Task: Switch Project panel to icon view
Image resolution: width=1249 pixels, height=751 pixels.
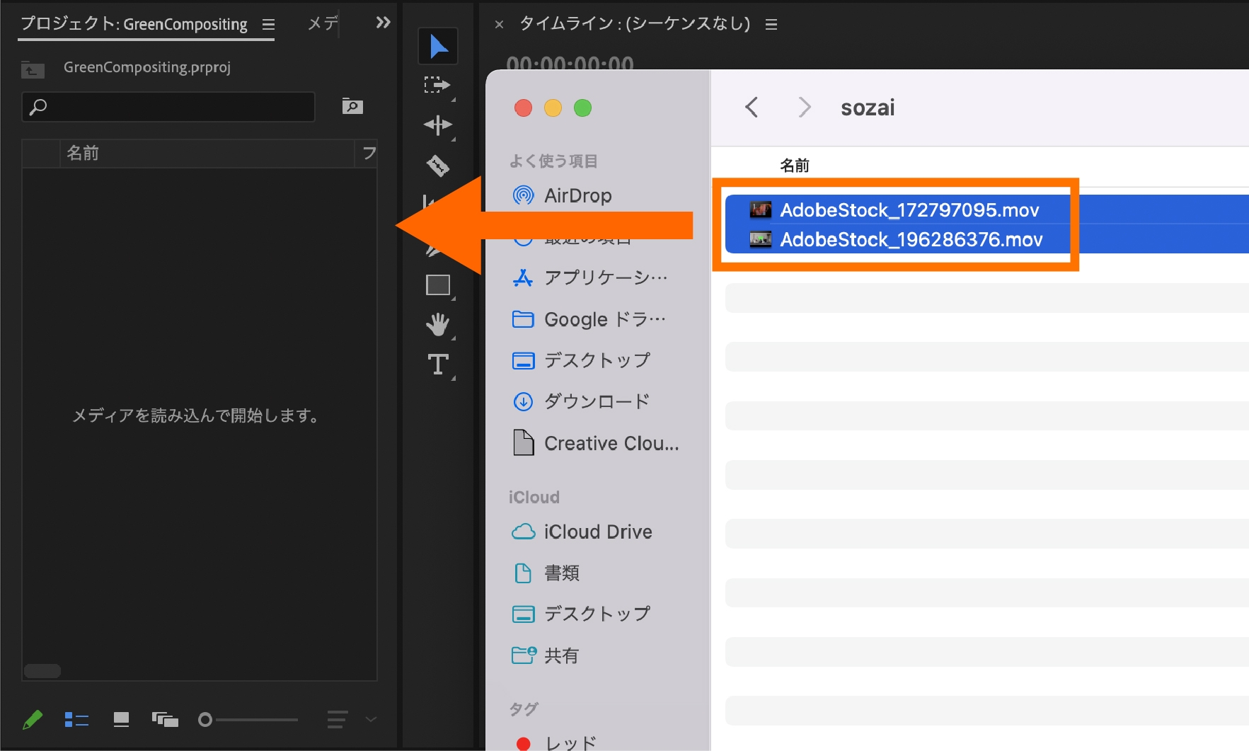Action: [x=121, y=720]
